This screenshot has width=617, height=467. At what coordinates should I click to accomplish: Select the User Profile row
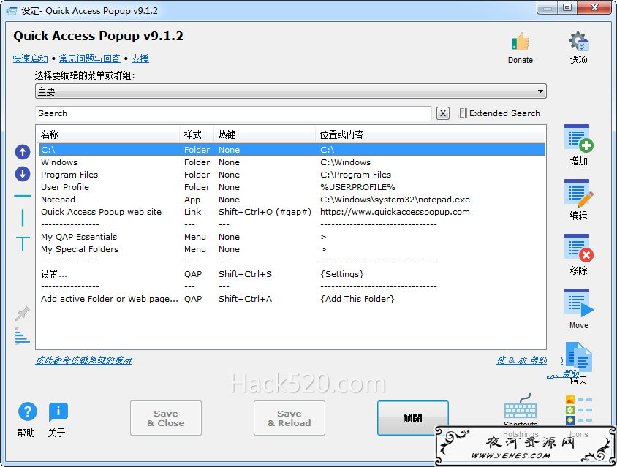pyautogui.click(x=292, y=187)
